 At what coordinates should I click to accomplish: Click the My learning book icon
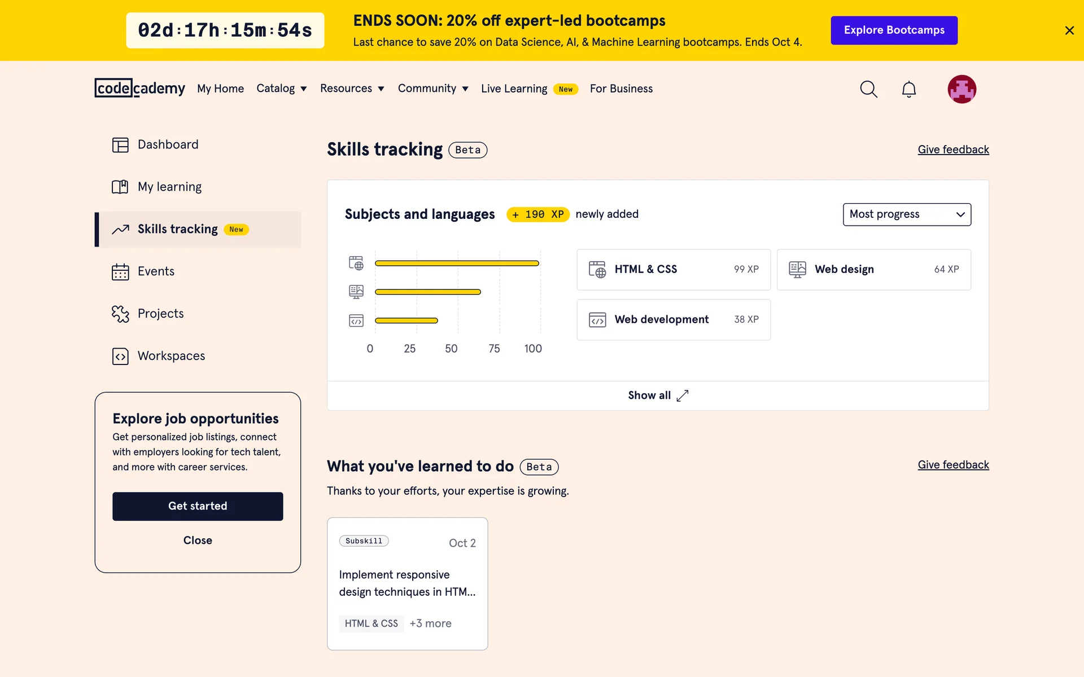coord(120,187)
